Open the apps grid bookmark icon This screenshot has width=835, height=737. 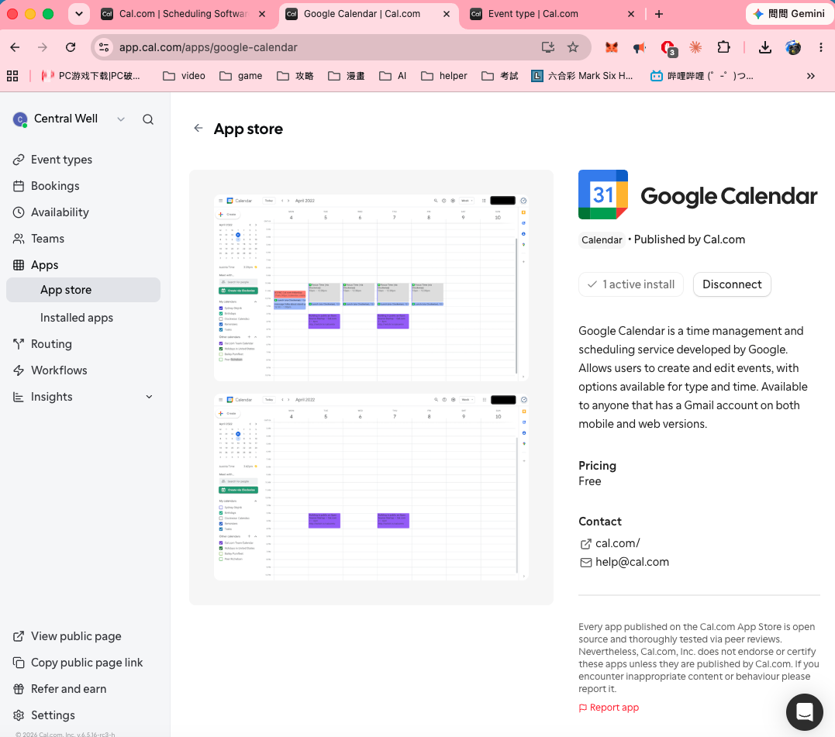(x=12, y=76)
